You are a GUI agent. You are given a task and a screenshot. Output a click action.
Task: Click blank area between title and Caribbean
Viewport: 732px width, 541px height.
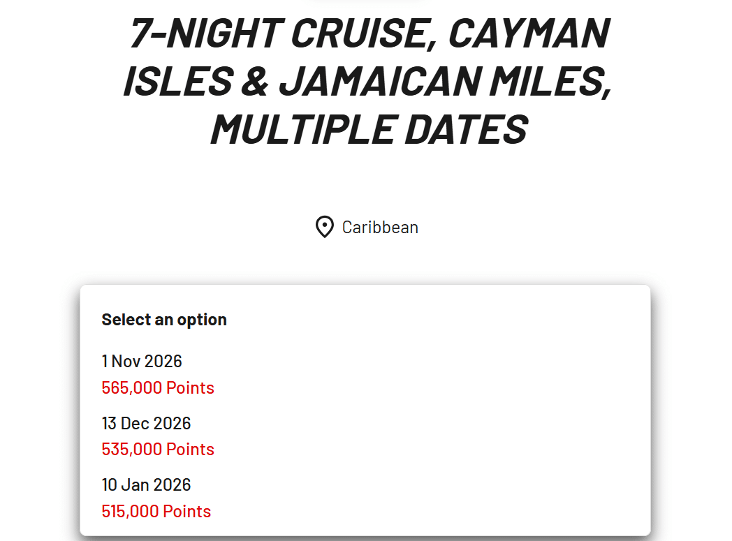366,182
